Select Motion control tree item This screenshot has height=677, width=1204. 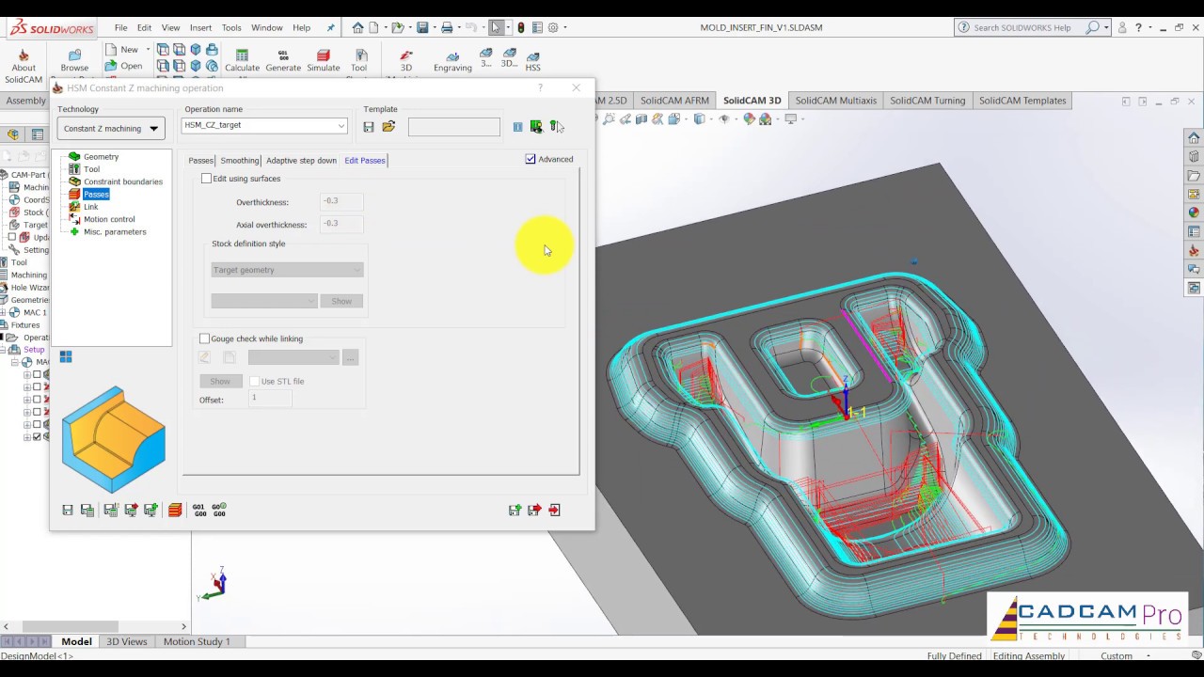tap(109, 219)
